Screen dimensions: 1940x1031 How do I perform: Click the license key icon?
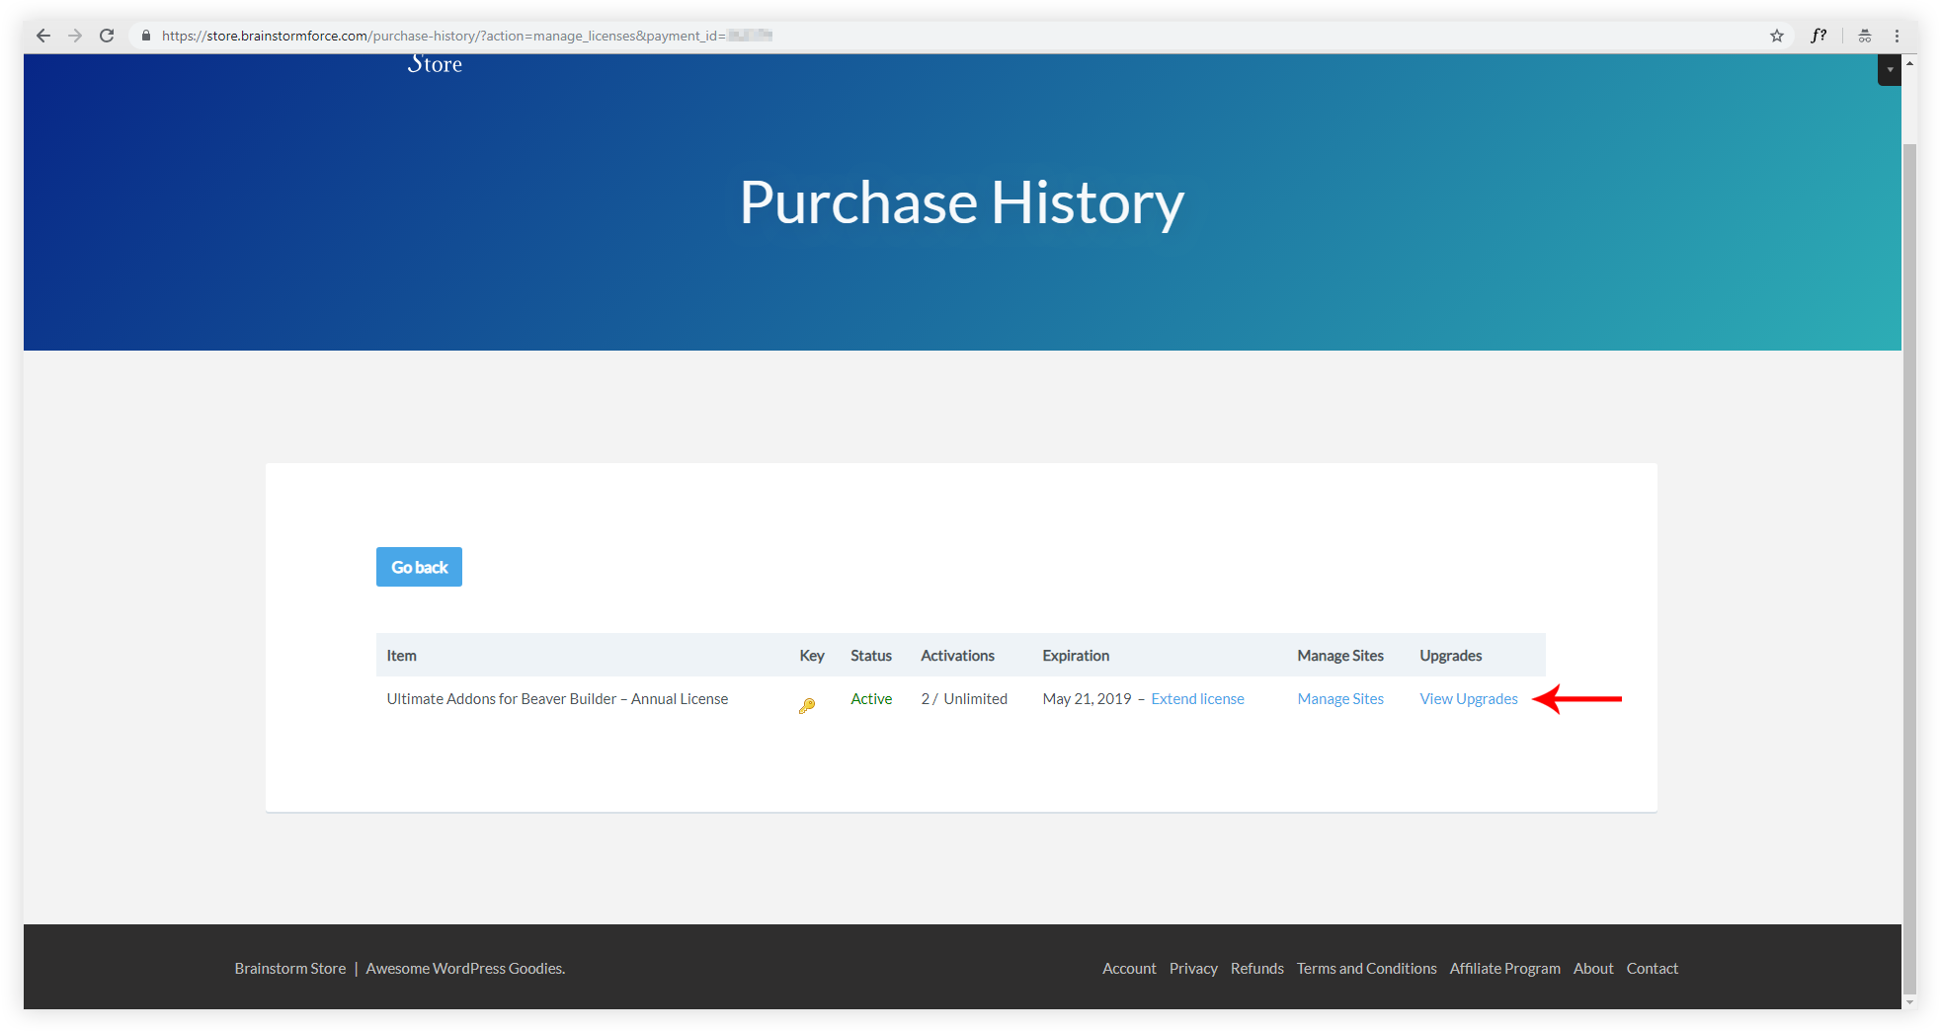coord(807,705)
